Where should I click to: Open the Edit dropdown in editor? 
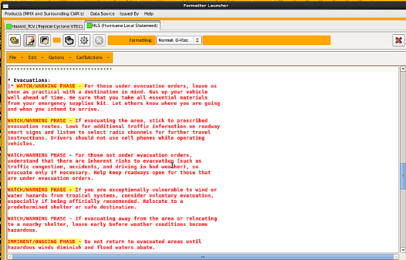[36, 57]
